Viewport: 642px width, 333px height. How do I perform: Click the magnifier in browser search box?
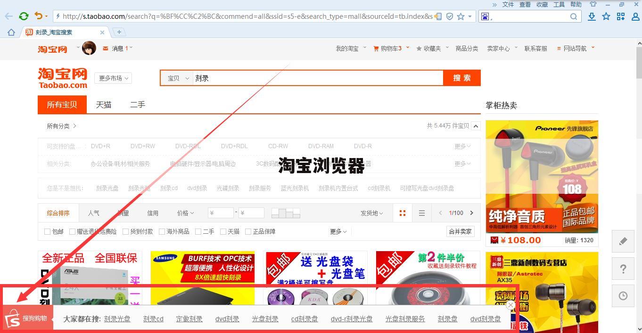coord(574,16)
